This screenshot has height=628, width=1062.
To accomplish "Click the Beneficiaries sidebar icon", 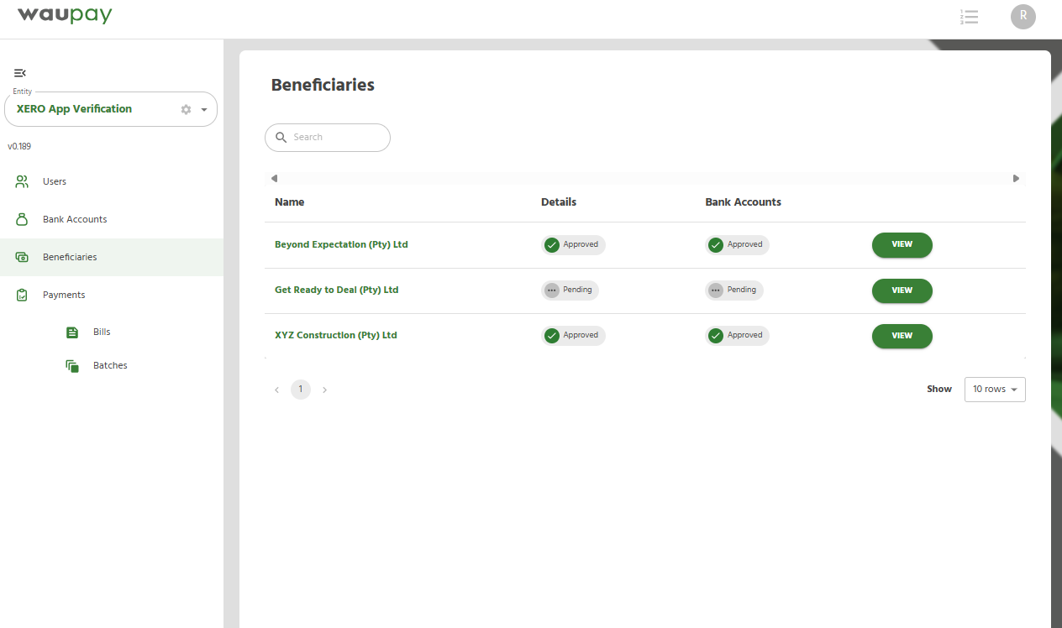I will (23, 257).
